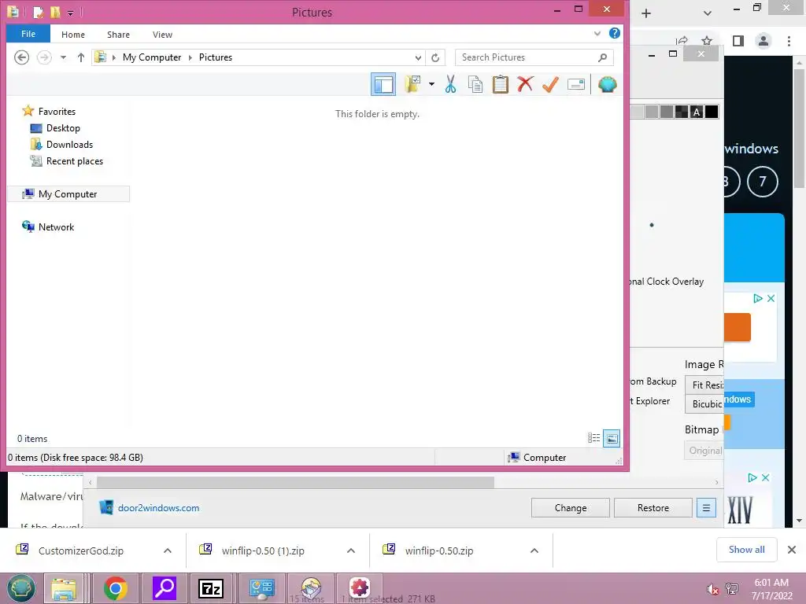
Task: Open the Fit Resize dropdown
Action: point(704,385)
